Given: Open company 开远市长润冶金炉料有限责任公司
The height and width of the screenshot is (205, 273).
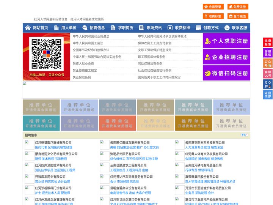Looking at the screenshot, I should point(208,188).
